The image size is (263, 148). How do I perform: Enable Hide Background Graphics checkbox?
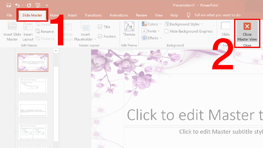click(x=166, y=31)
